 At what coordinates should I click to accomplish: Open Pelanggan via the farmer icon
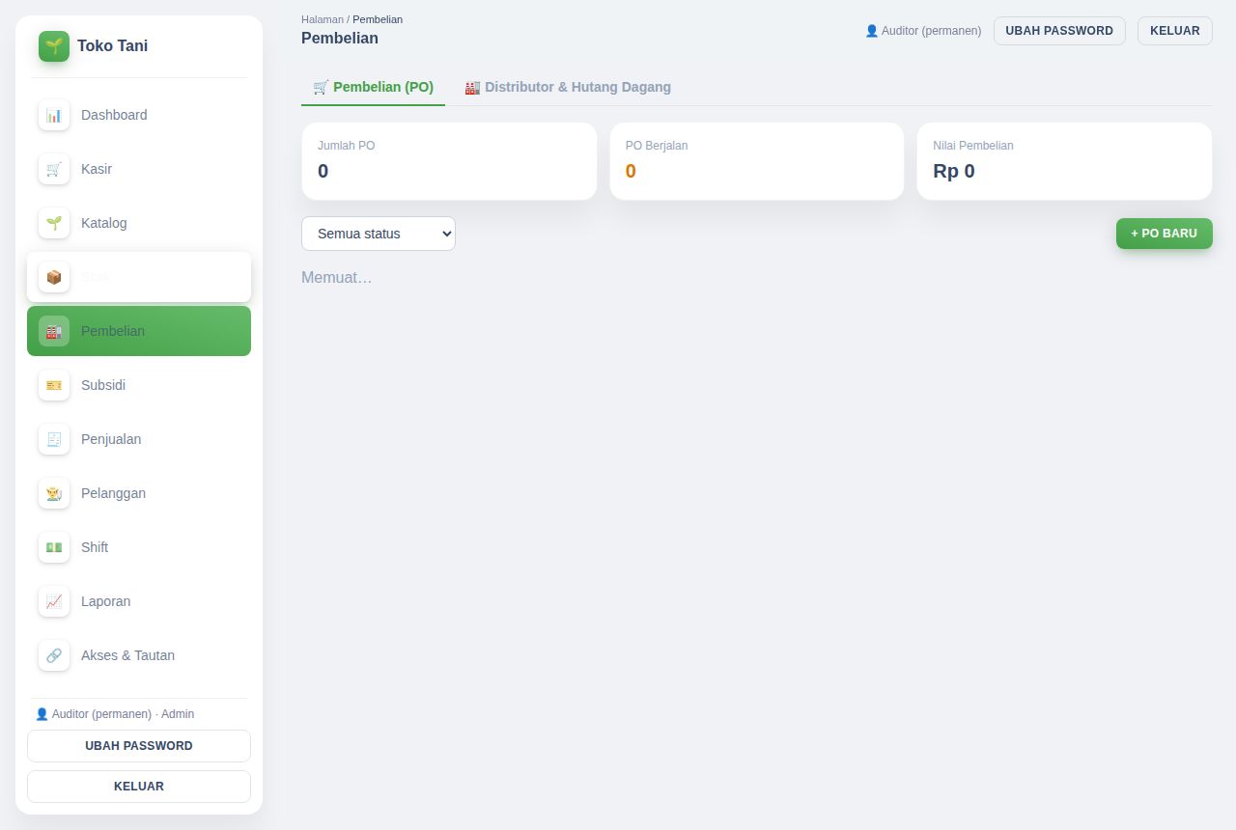click(x=54, y=493)
